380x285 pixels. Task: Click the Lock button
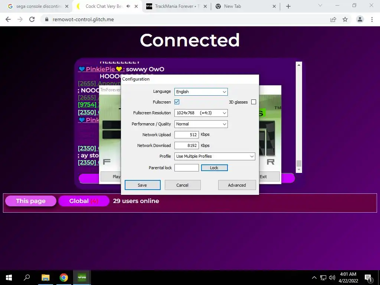click(x=214, y=168)
